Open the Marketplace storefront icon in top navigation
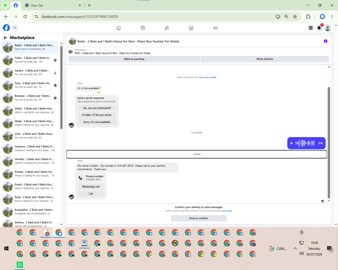338x270 pixels. [191, 28]
